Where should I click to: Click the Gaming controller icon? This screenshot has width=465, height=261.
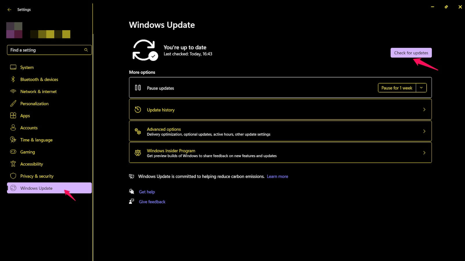tap(13, 152)
